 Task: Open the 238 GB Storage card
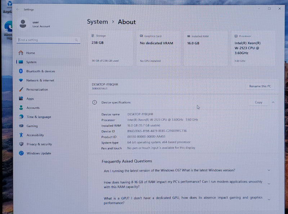coord(111,48)
